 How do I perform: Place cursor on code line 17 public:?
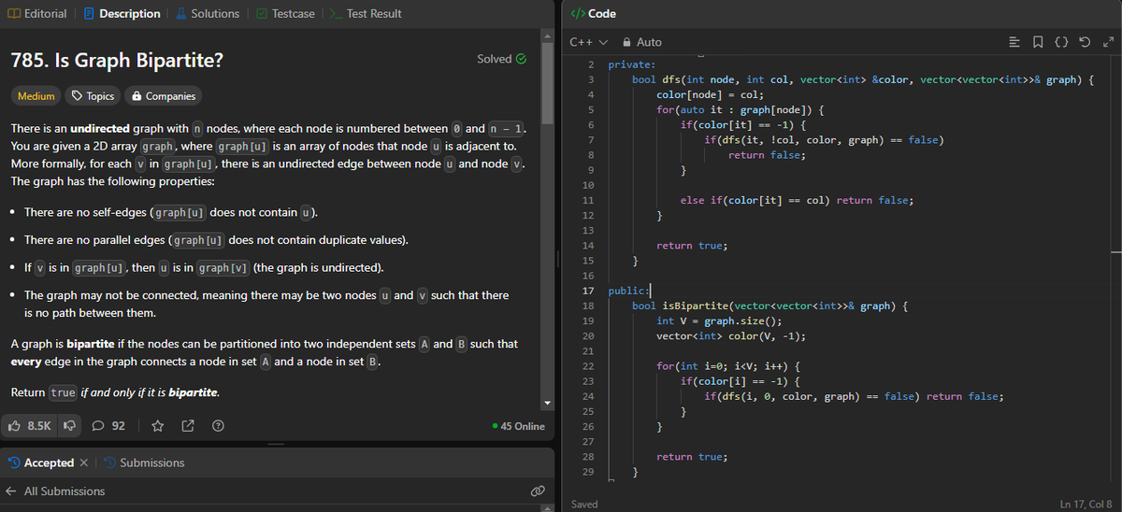629,291
